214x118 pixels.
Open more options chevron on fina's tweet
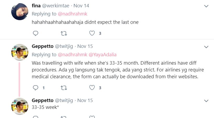(x=206, y=6)
